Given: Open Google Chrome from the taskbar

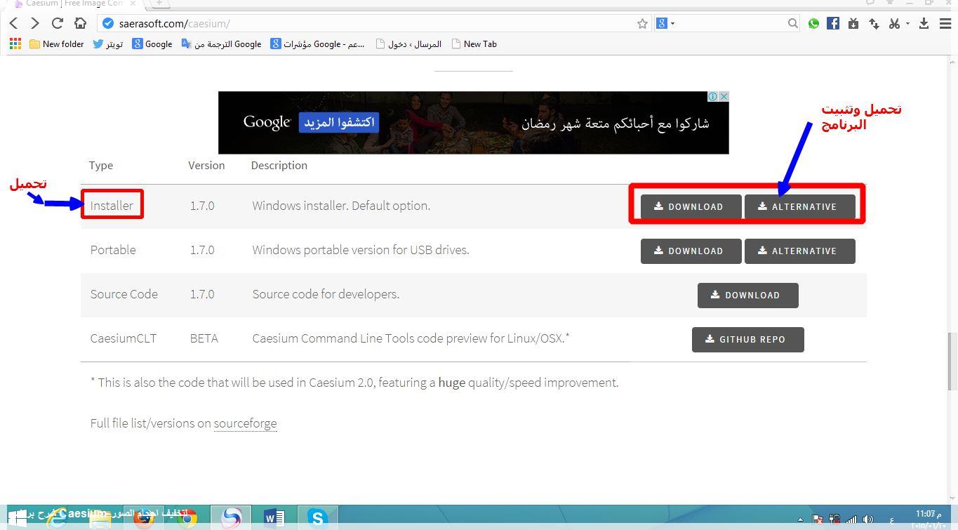Looking at the screenshot, I should click(x=187, y=518).
